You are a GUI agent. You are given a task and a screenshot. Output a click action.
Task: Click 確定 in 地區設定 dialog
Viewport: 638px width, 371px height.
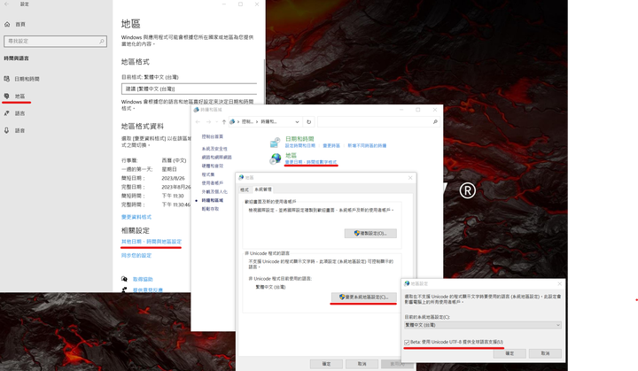(510, 353)
